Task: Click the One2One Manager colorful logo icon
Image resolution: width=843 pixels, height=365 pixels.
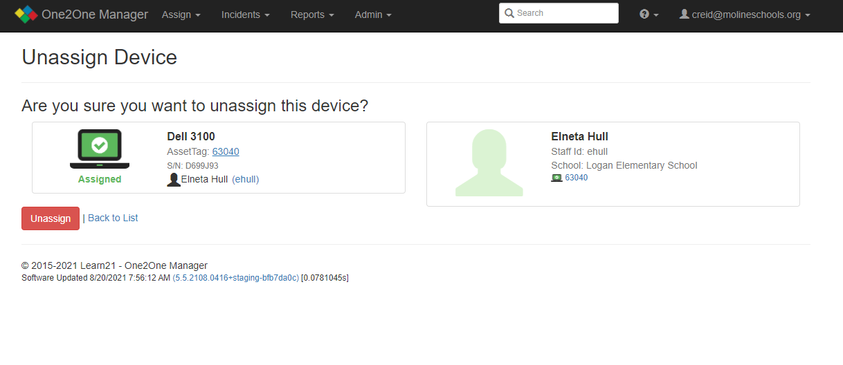Action: 26,15
